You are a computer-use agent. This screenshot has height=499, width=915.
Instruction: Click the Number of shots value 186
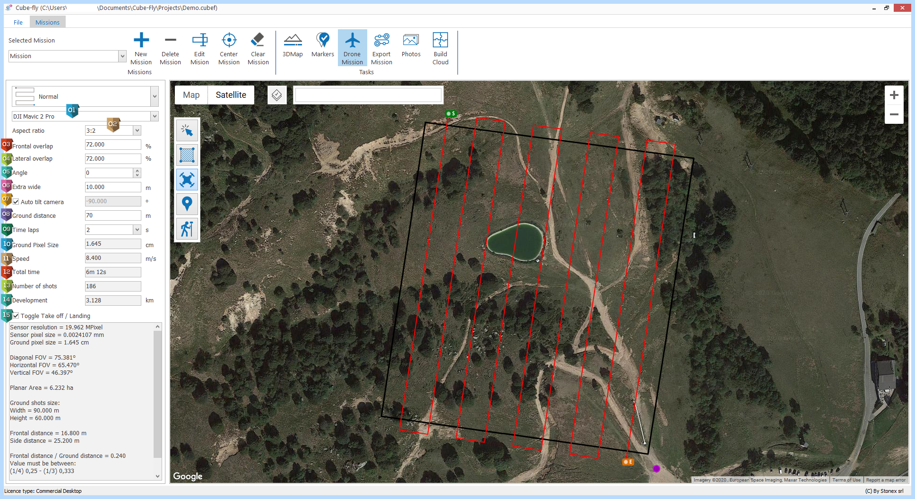click(x=113, y=286)
